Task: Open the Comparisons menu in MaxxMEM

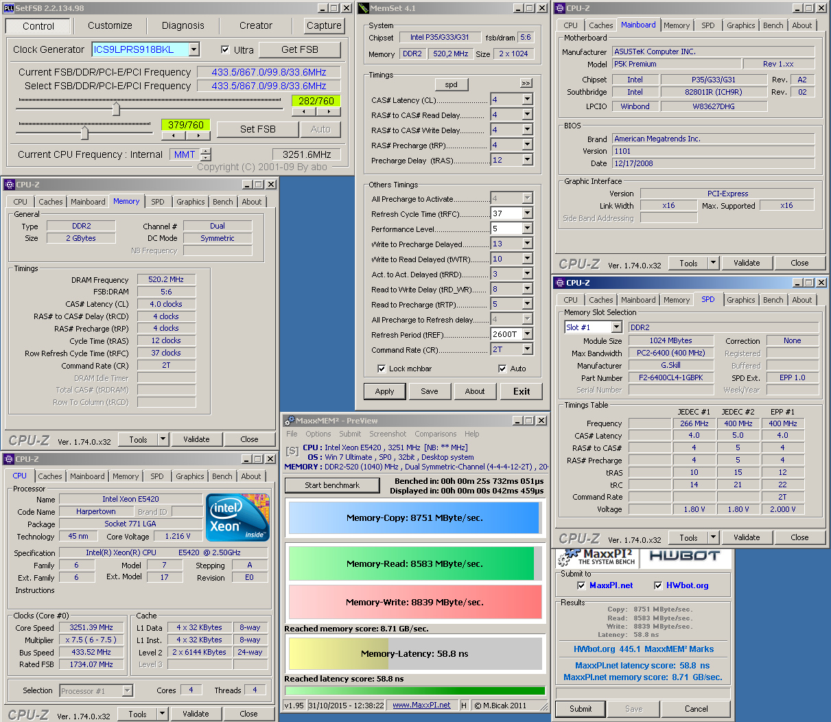Action: (x=436, y=434)
